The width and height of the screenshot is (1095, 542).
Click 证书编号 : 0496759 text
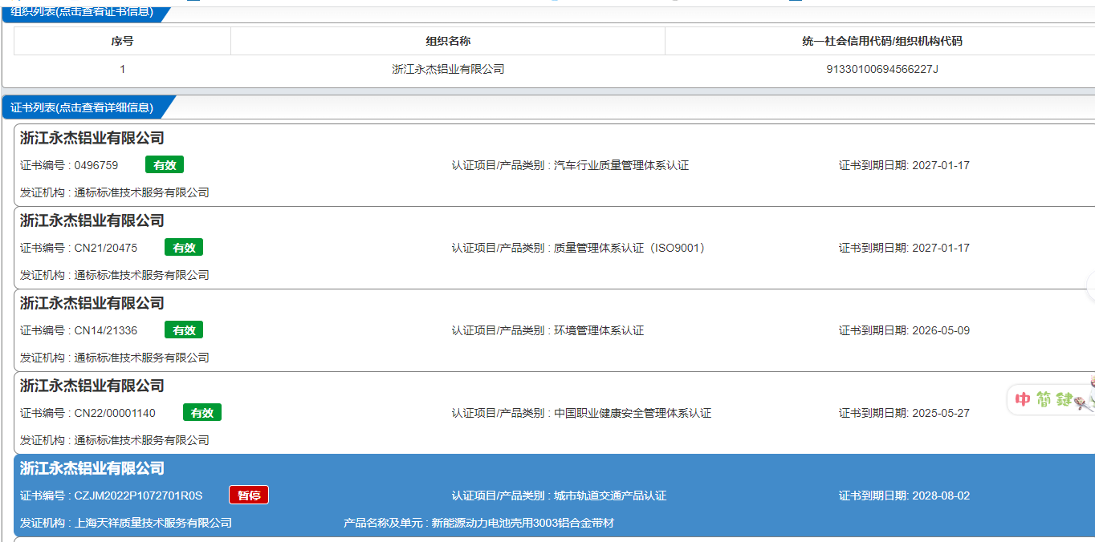point(69,165)
